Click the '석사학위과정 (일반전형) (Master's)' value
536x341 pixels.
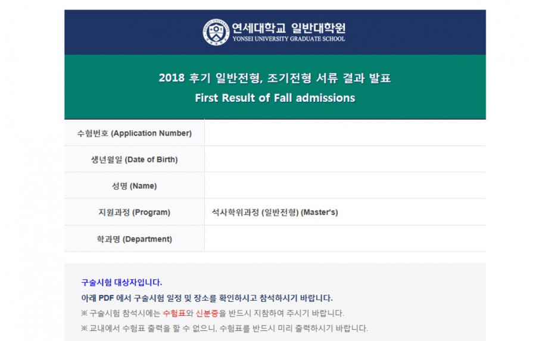click(275, 212)
